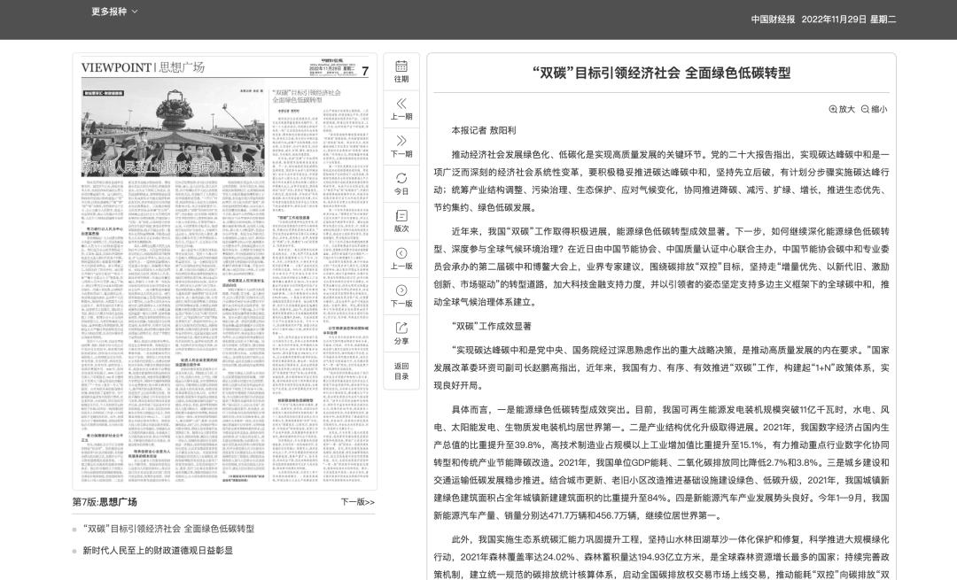Return to catalog via 返回目录
Screen dimensions: 957x580
(x=401, y=371)
